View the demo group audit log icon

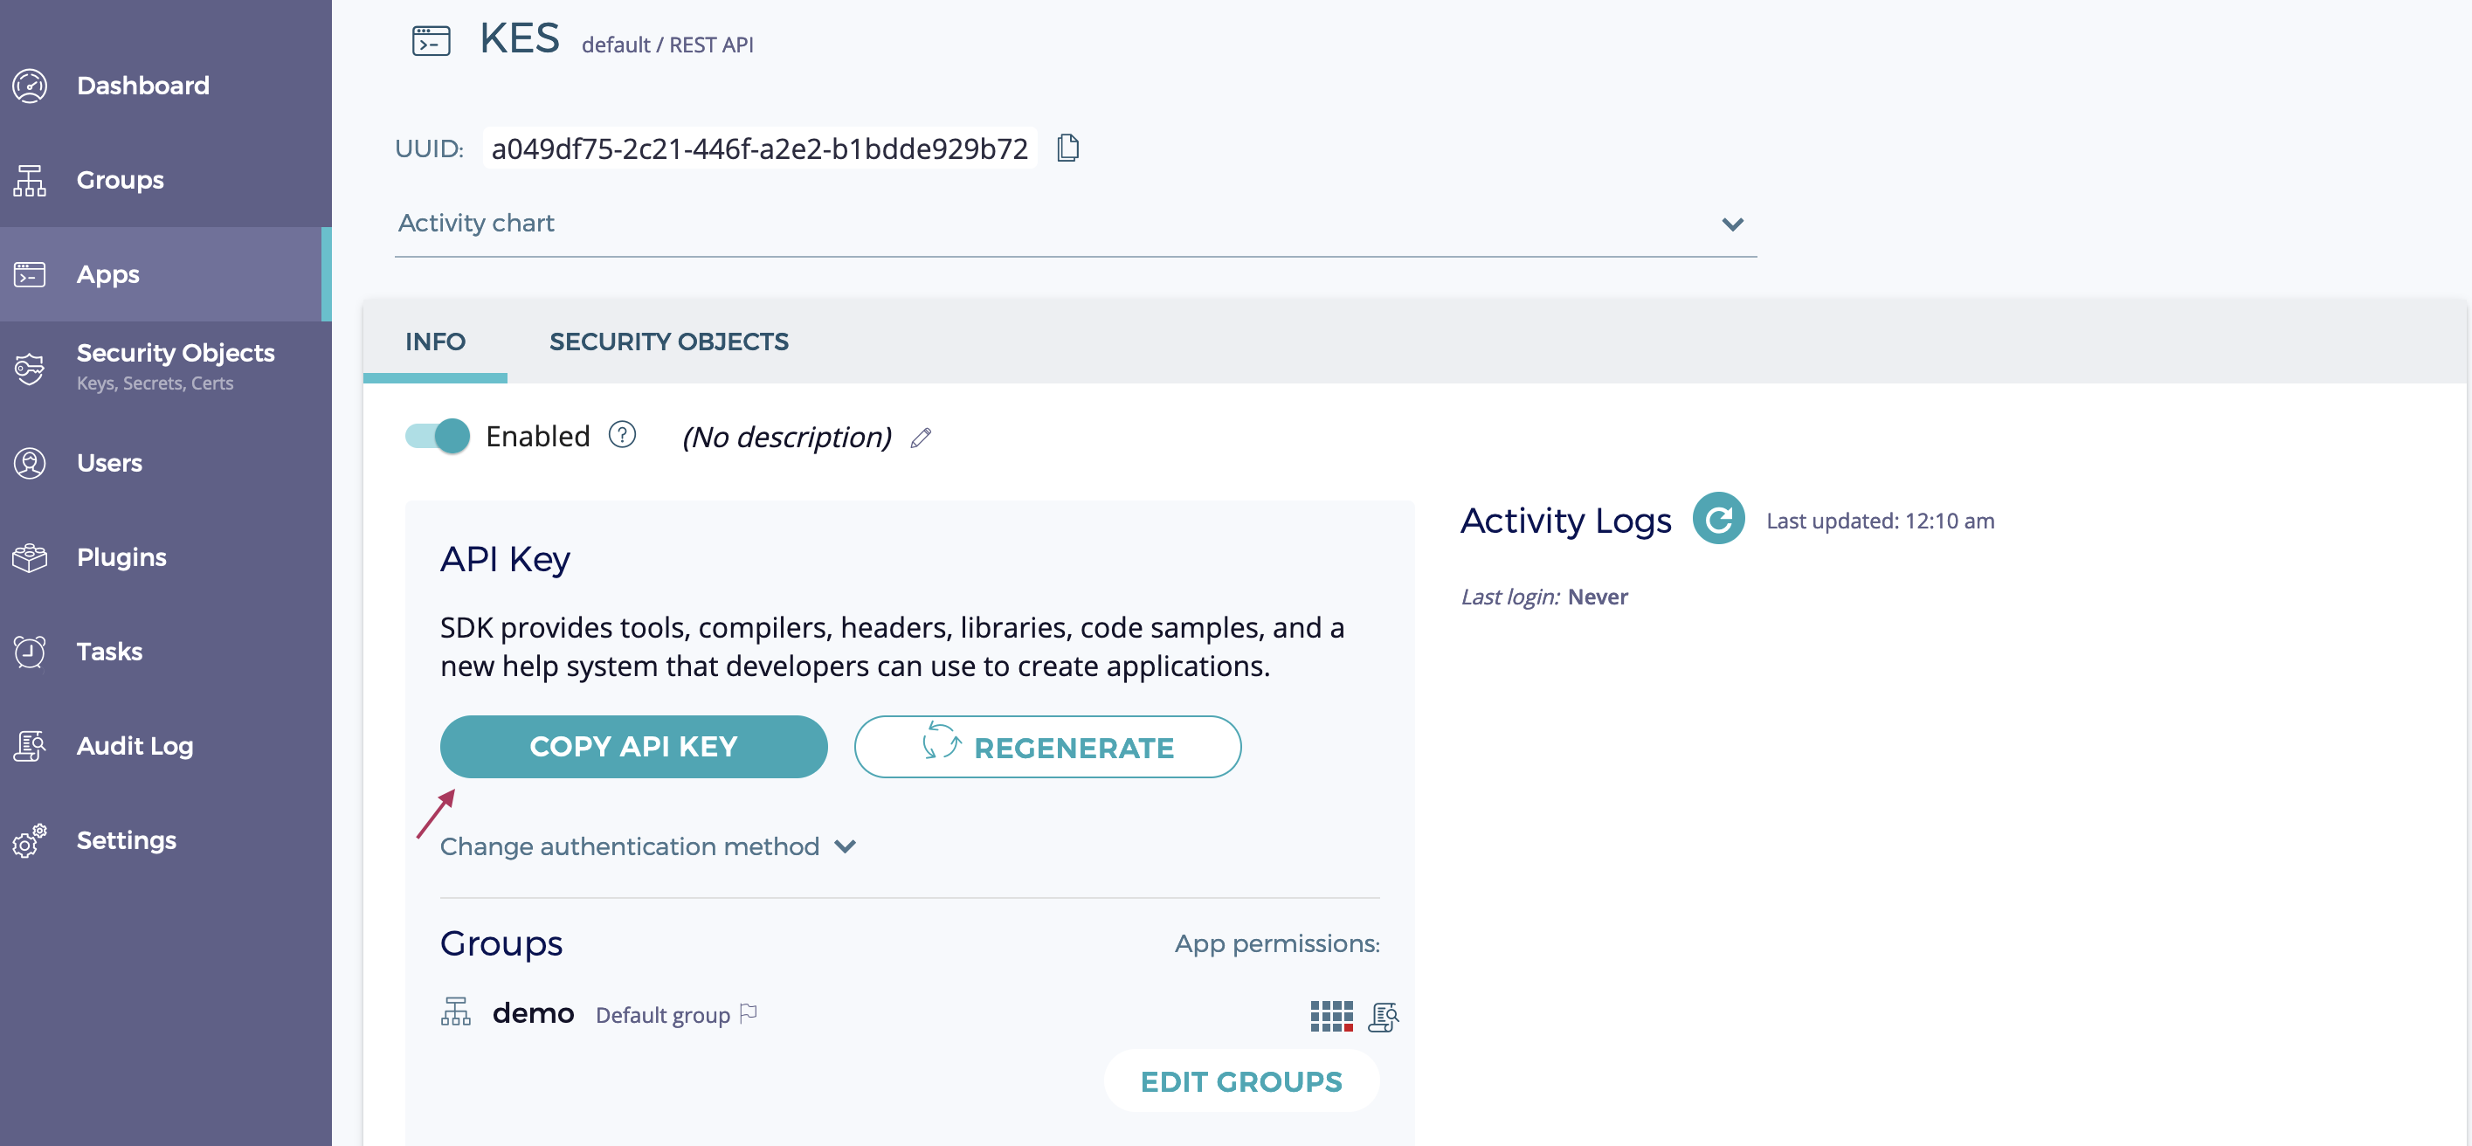pos(1382,1016)
